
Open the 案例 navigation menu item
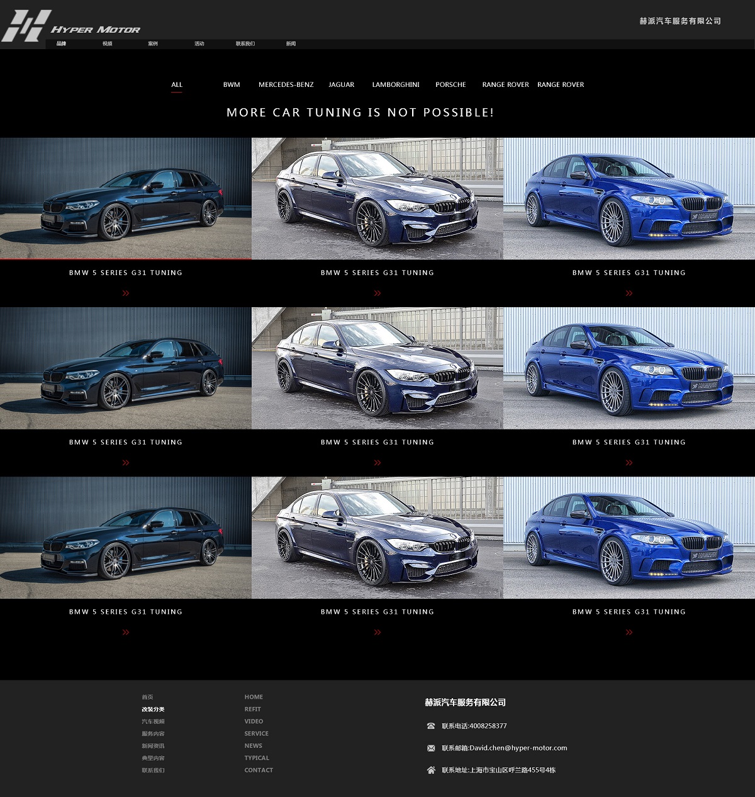pos(153,43)
